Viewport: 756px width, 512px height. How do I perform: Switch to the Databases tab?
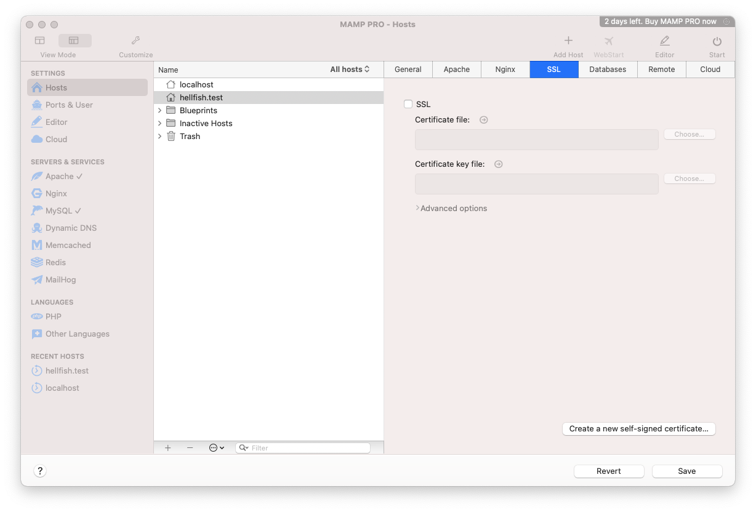[x=607, y=70]
